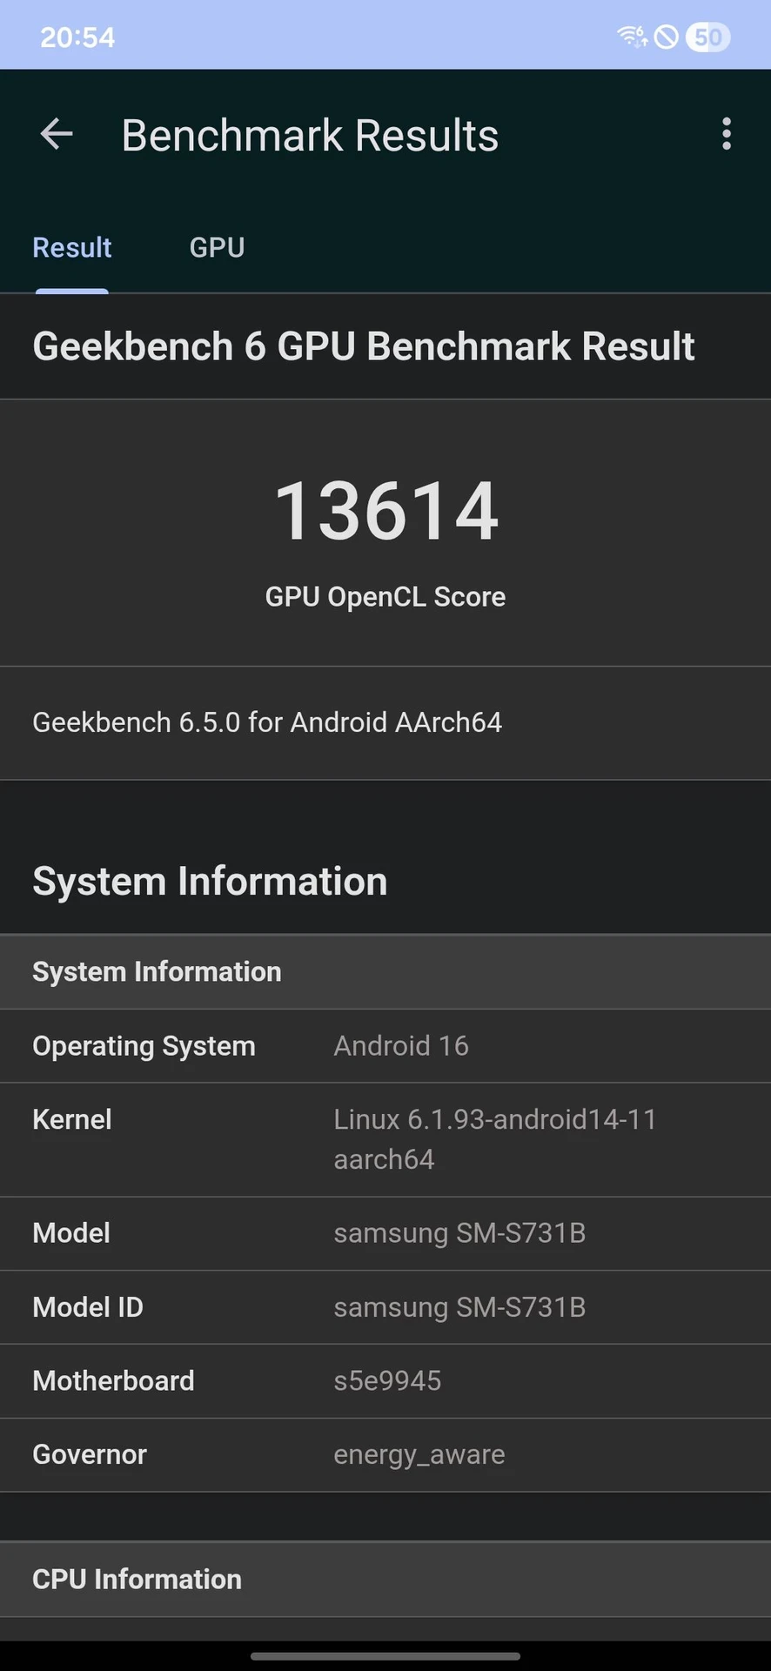Screen dimensions: 771x1671
Task: Tap the Model samsung SM-S731B row
Action: [x=385, y=1234]
